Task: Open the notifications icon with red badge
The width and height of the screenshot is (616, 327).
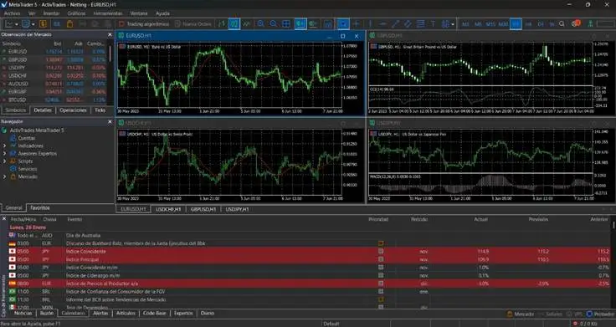Action: (x=576, y=23)
